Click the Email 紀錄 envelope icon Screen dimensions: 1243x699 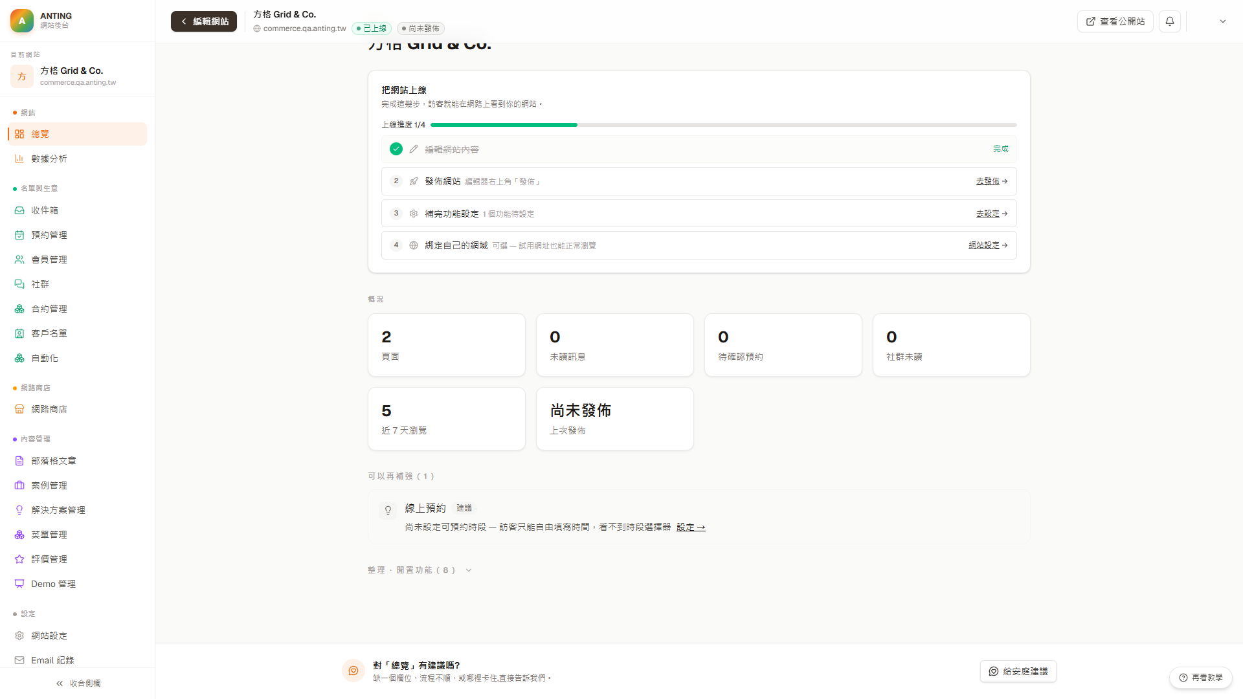[x=19, y=660]
